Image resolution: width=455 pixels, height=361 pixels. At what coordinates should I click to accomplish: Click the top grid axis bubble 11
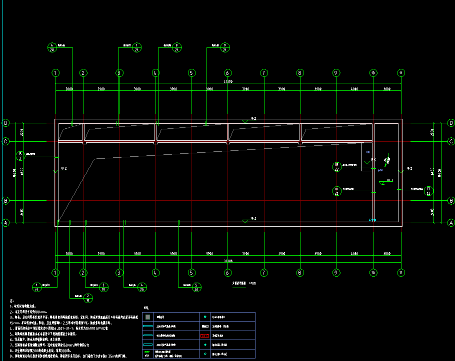pyautogui.click(x=400, y=73)
